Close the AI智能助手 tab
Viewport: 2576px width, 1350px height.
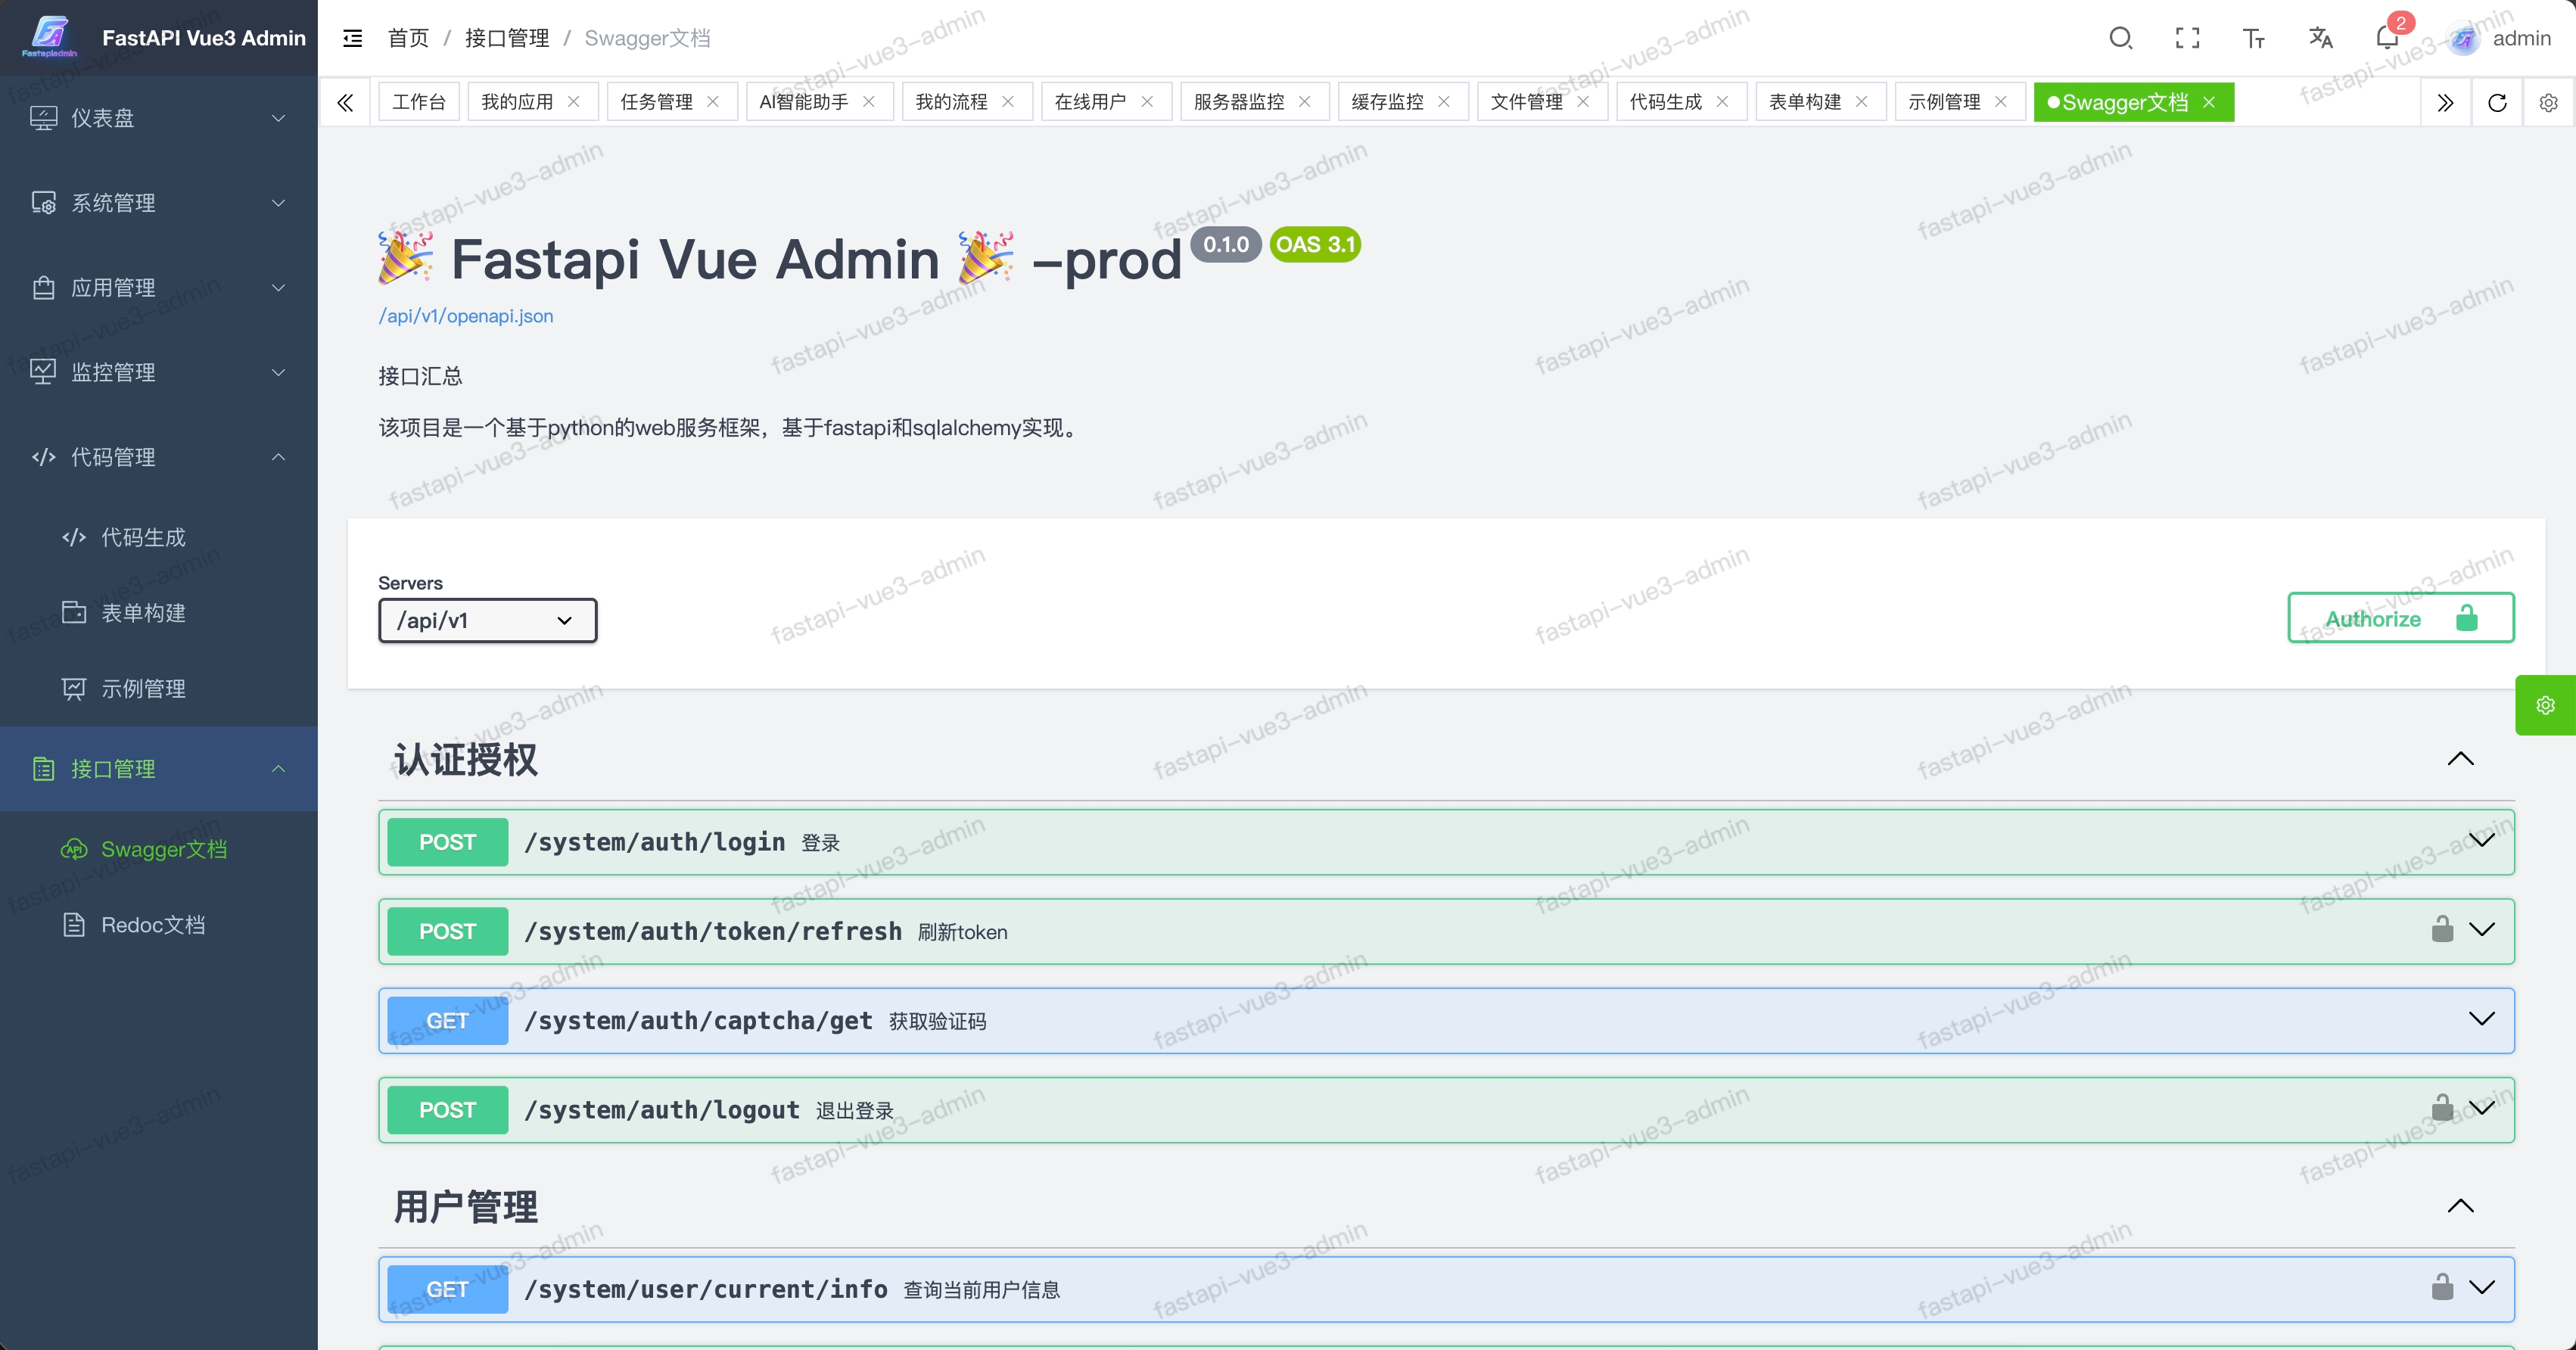pos(869,102)
